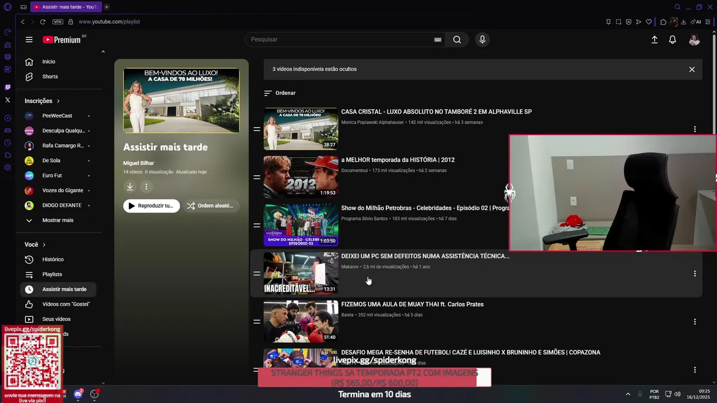This screenshot has width=717, height=403.
Task: Open options menu for MUAY THAI video
Action: 695,322
